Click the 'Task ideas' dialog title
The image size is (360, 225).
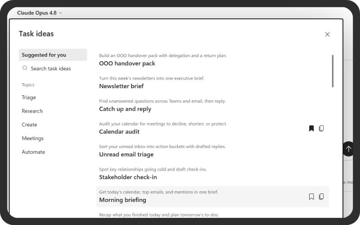36,34
